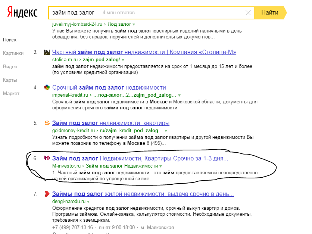
Task: Focus the search field containing займ под залог
Action: click(x=151, y=13)
